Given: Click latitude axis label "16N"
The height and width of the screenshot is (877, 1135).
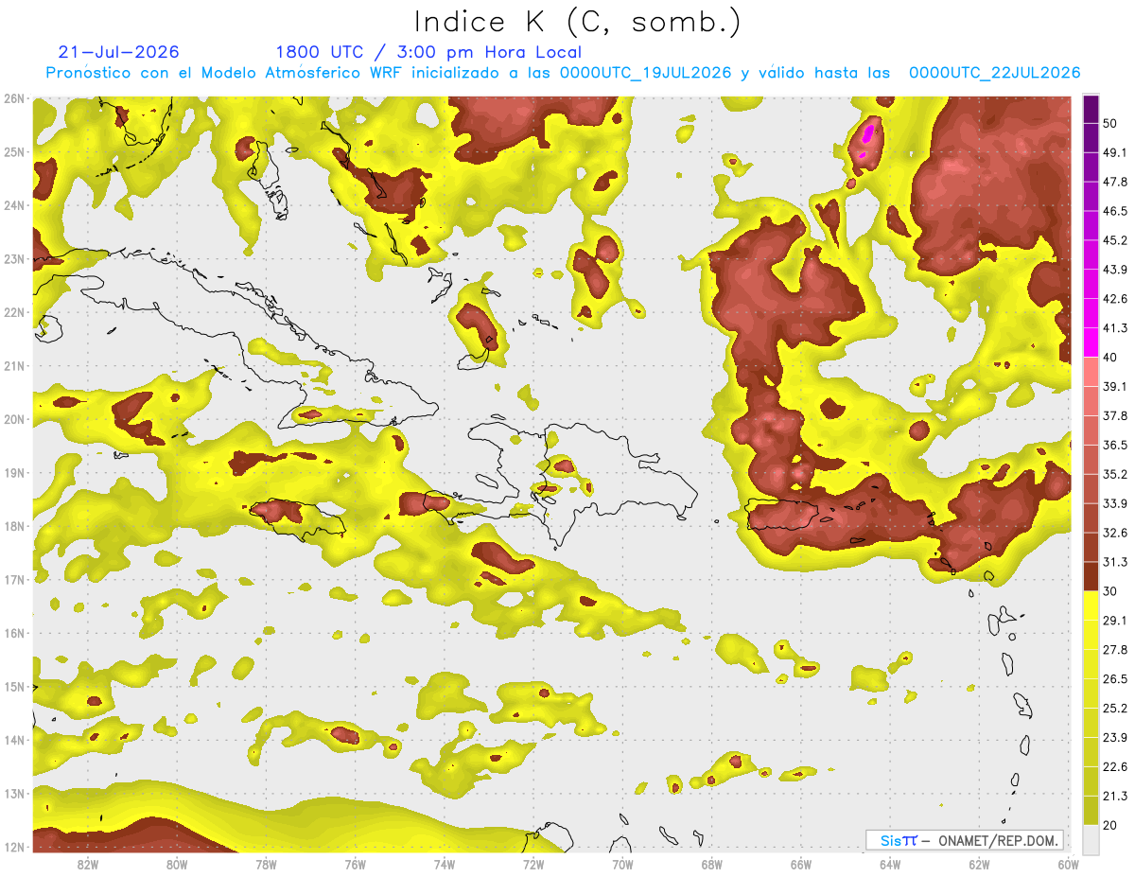Looking at the screenshot, I should pos(13,633).
